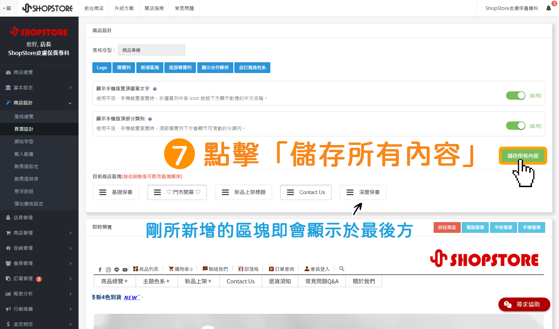
Task: Switch preview to 平板螢幕
Action: point(503,228)
